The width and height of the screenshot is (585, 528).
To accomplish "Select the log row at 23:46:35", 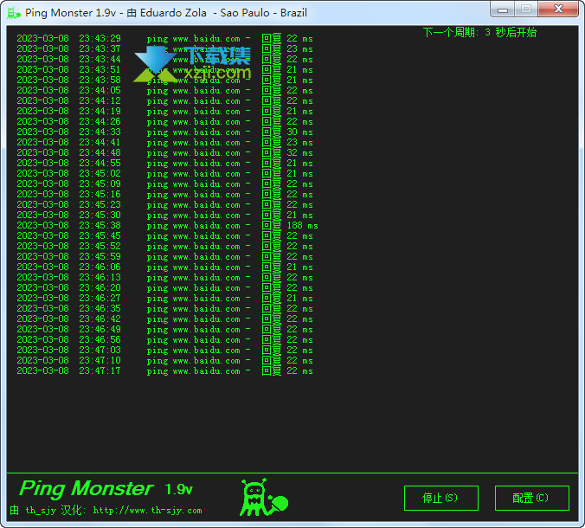I will point(164,309).
